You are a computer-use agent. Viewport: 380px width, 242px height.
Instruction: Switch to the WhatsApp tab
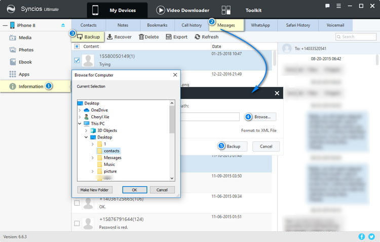(x=260, y=25)
